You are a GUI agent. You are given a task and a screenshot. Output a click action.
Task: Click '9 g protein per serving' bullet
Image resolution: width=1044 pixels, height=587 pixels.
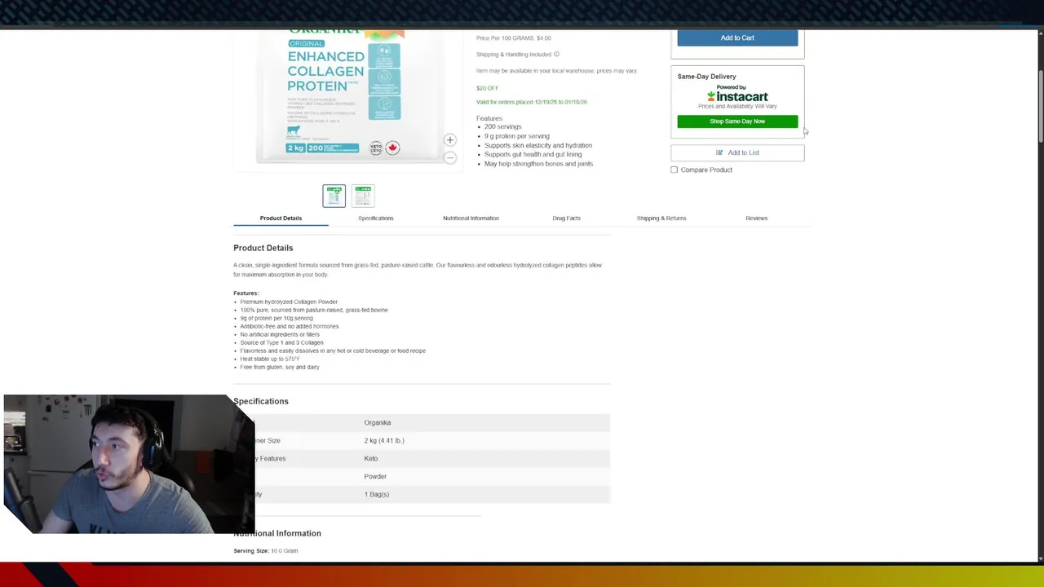(517, 136)
